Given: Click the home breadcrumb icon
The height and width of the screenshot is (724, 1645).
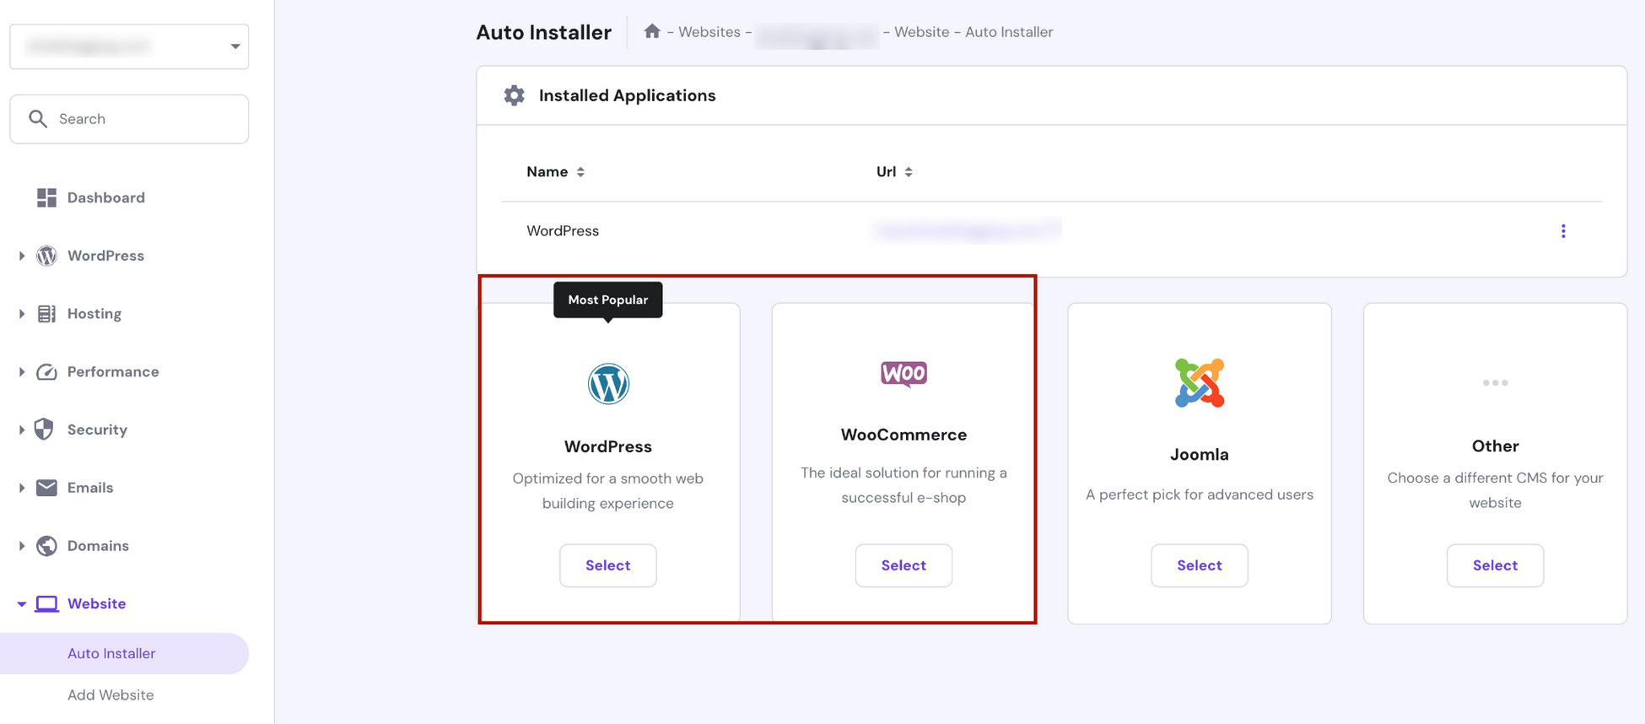Looking at the screenshot, I should click(651, 31).
